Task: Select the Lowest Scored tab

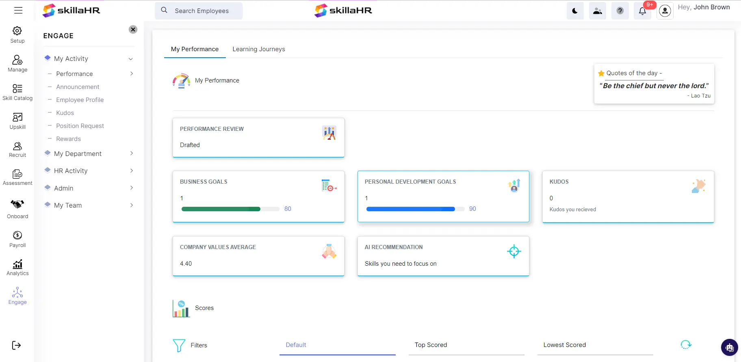Action: [595, 345]
